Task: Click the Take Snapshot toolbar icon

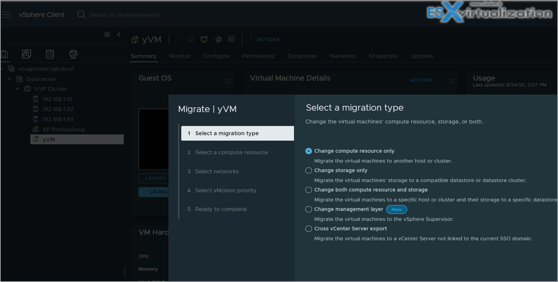Action: [231, 39]
